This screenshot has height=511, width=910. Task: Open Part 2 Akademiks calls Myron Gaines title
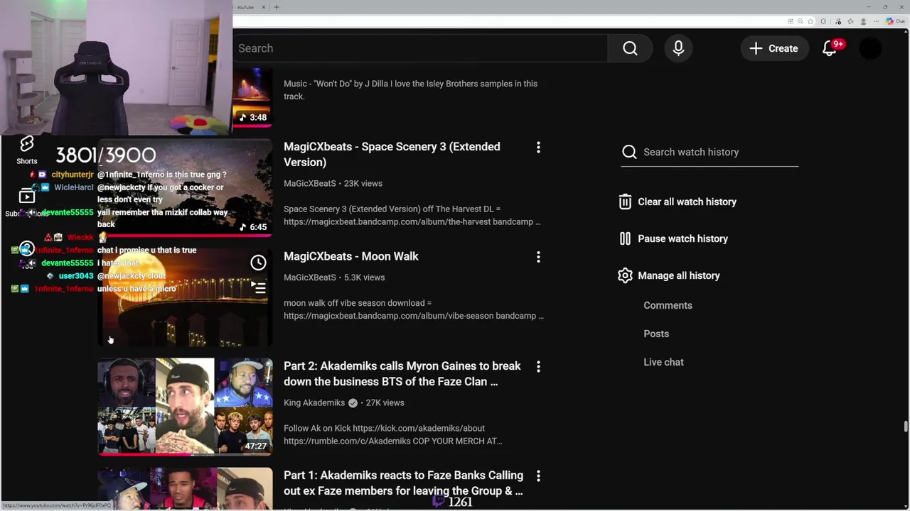click(402, 373)
